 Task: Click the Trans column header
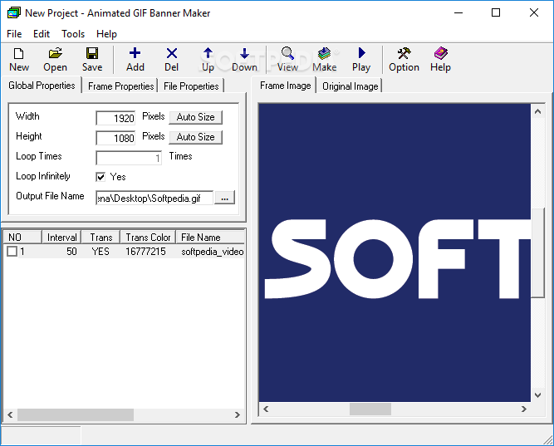(x=101, y=238)
